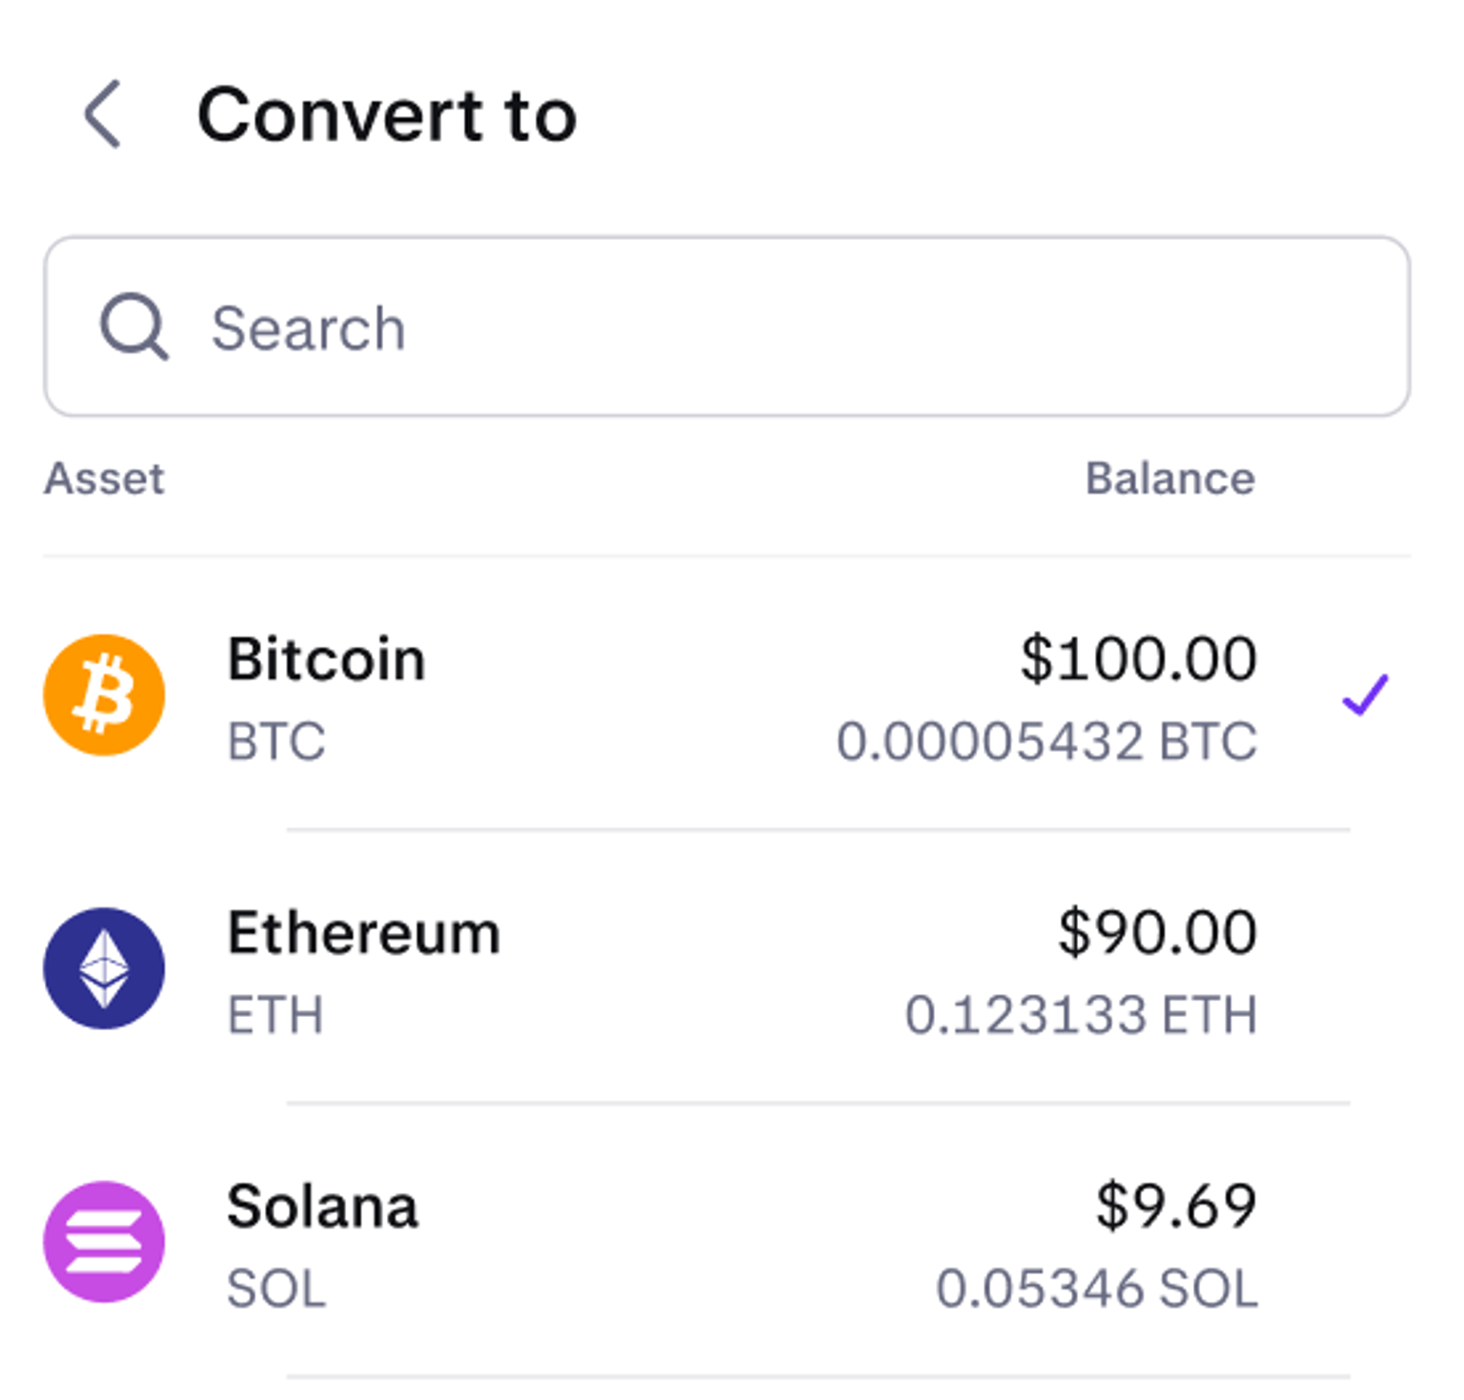
Task: Go back using the left chevron arrow
Action: (x=103, y=114)
